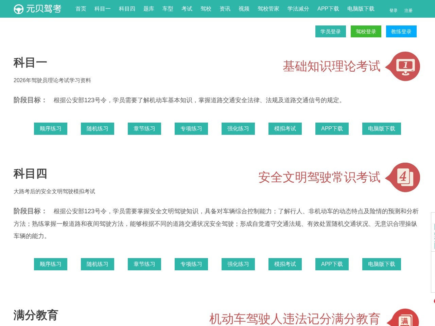Image resolution: width=435 pixels, height=326 pixels.
Task: Select 驾校管家 in the navigation bar
Action: [x=268, y=9]
